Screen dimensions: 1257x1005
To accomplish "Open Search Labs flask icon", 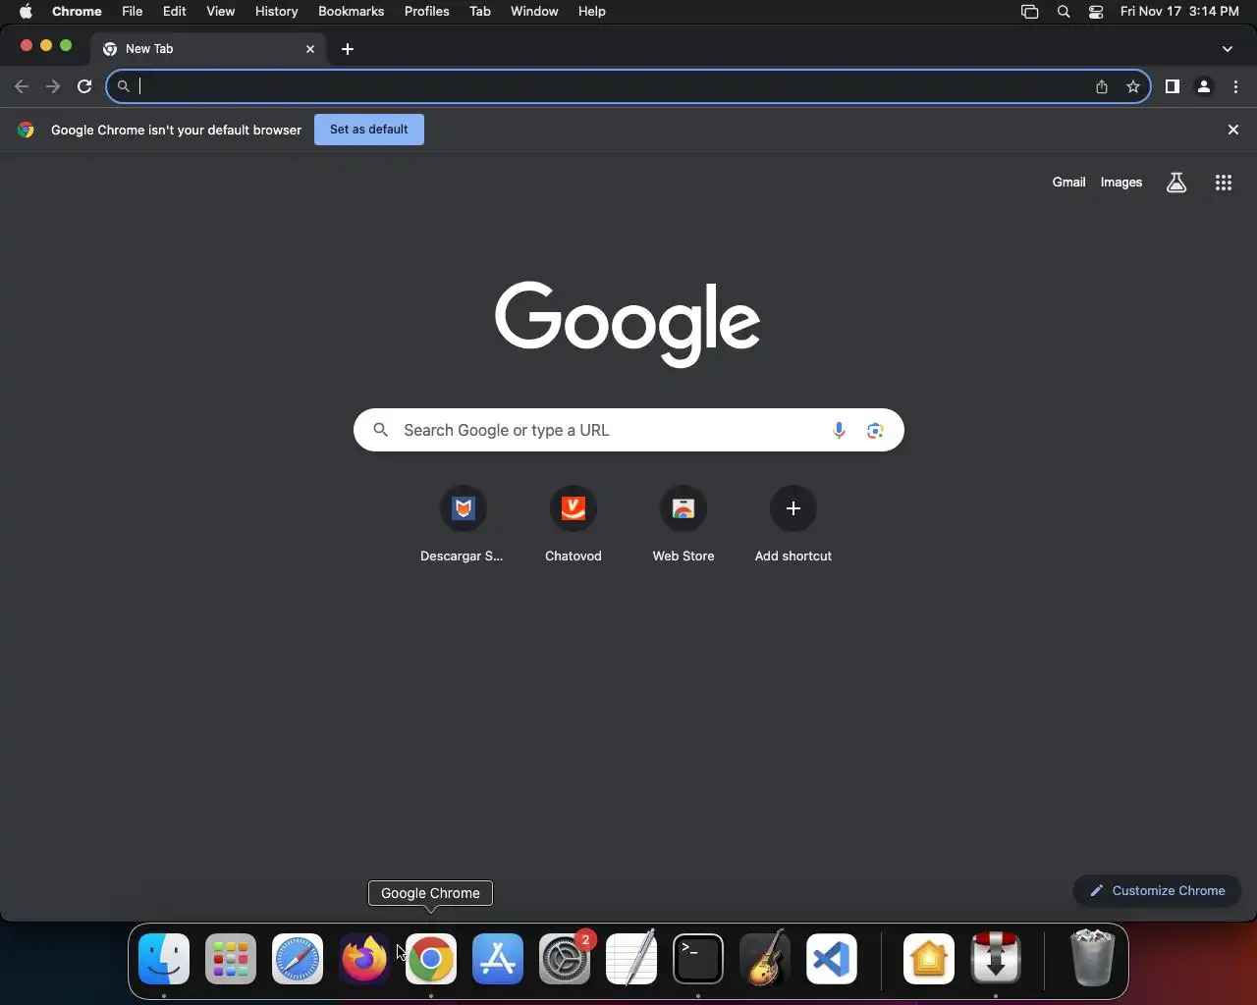I will pyautogui.click(x=1176, y=183).
